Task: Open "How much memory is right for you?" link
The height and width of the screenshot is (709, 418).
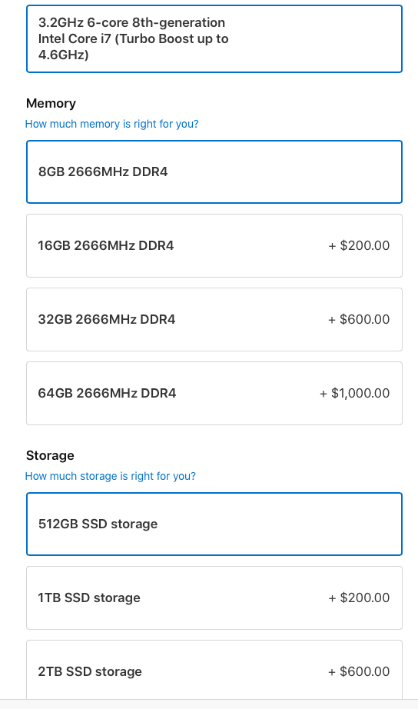Action: 111,124
